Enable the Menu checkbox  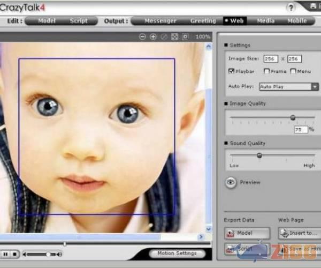293,71
